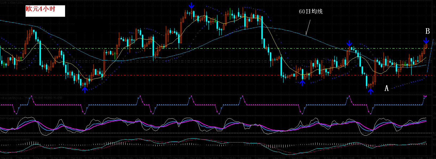Select the letter A marker near the low
This screenshot has height=159, width=436.
point(387,88)
